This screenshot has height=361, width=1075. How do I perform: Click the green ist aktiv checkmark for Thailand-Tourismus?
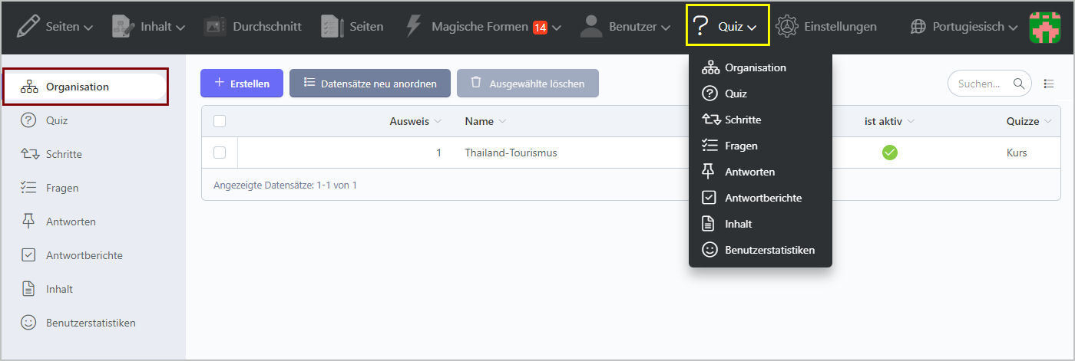click(889, 153)
